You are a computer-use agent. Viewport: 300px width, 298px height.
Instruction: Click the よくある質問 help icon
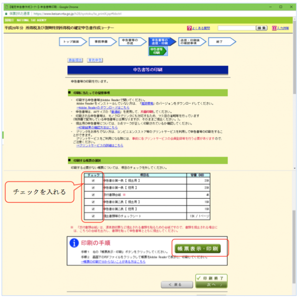189,28
